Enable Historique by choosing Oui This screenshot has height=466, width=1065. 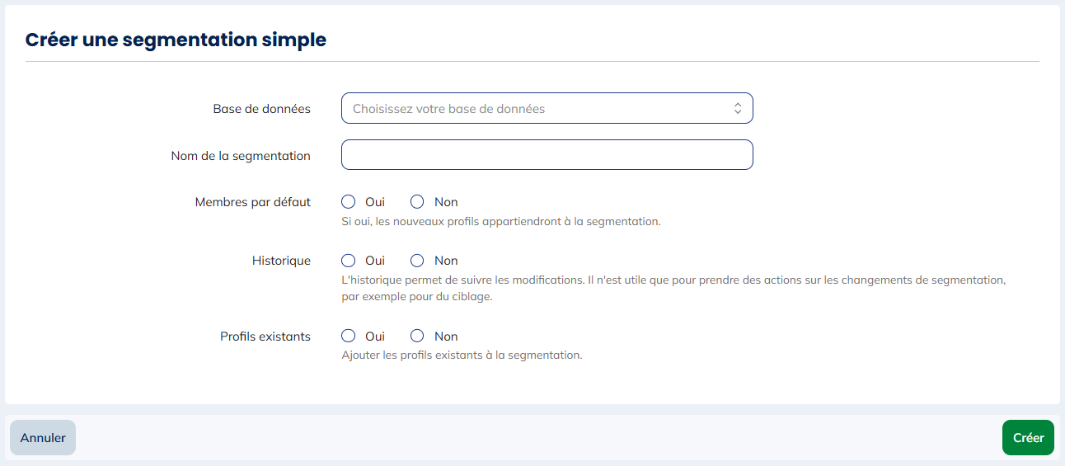pos(349,261)
